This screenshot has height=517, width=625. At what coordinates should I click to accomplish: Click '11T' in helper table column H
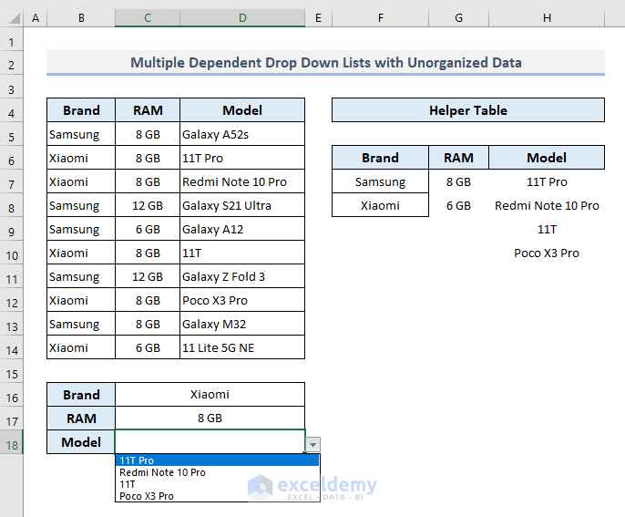tap(547, 229)
